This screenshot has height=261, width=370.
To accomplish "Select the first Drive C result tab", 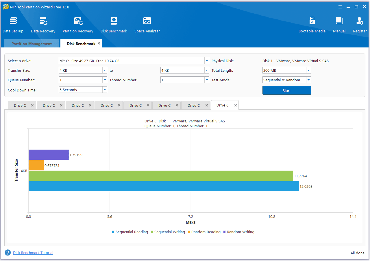I will click(20, 106).
